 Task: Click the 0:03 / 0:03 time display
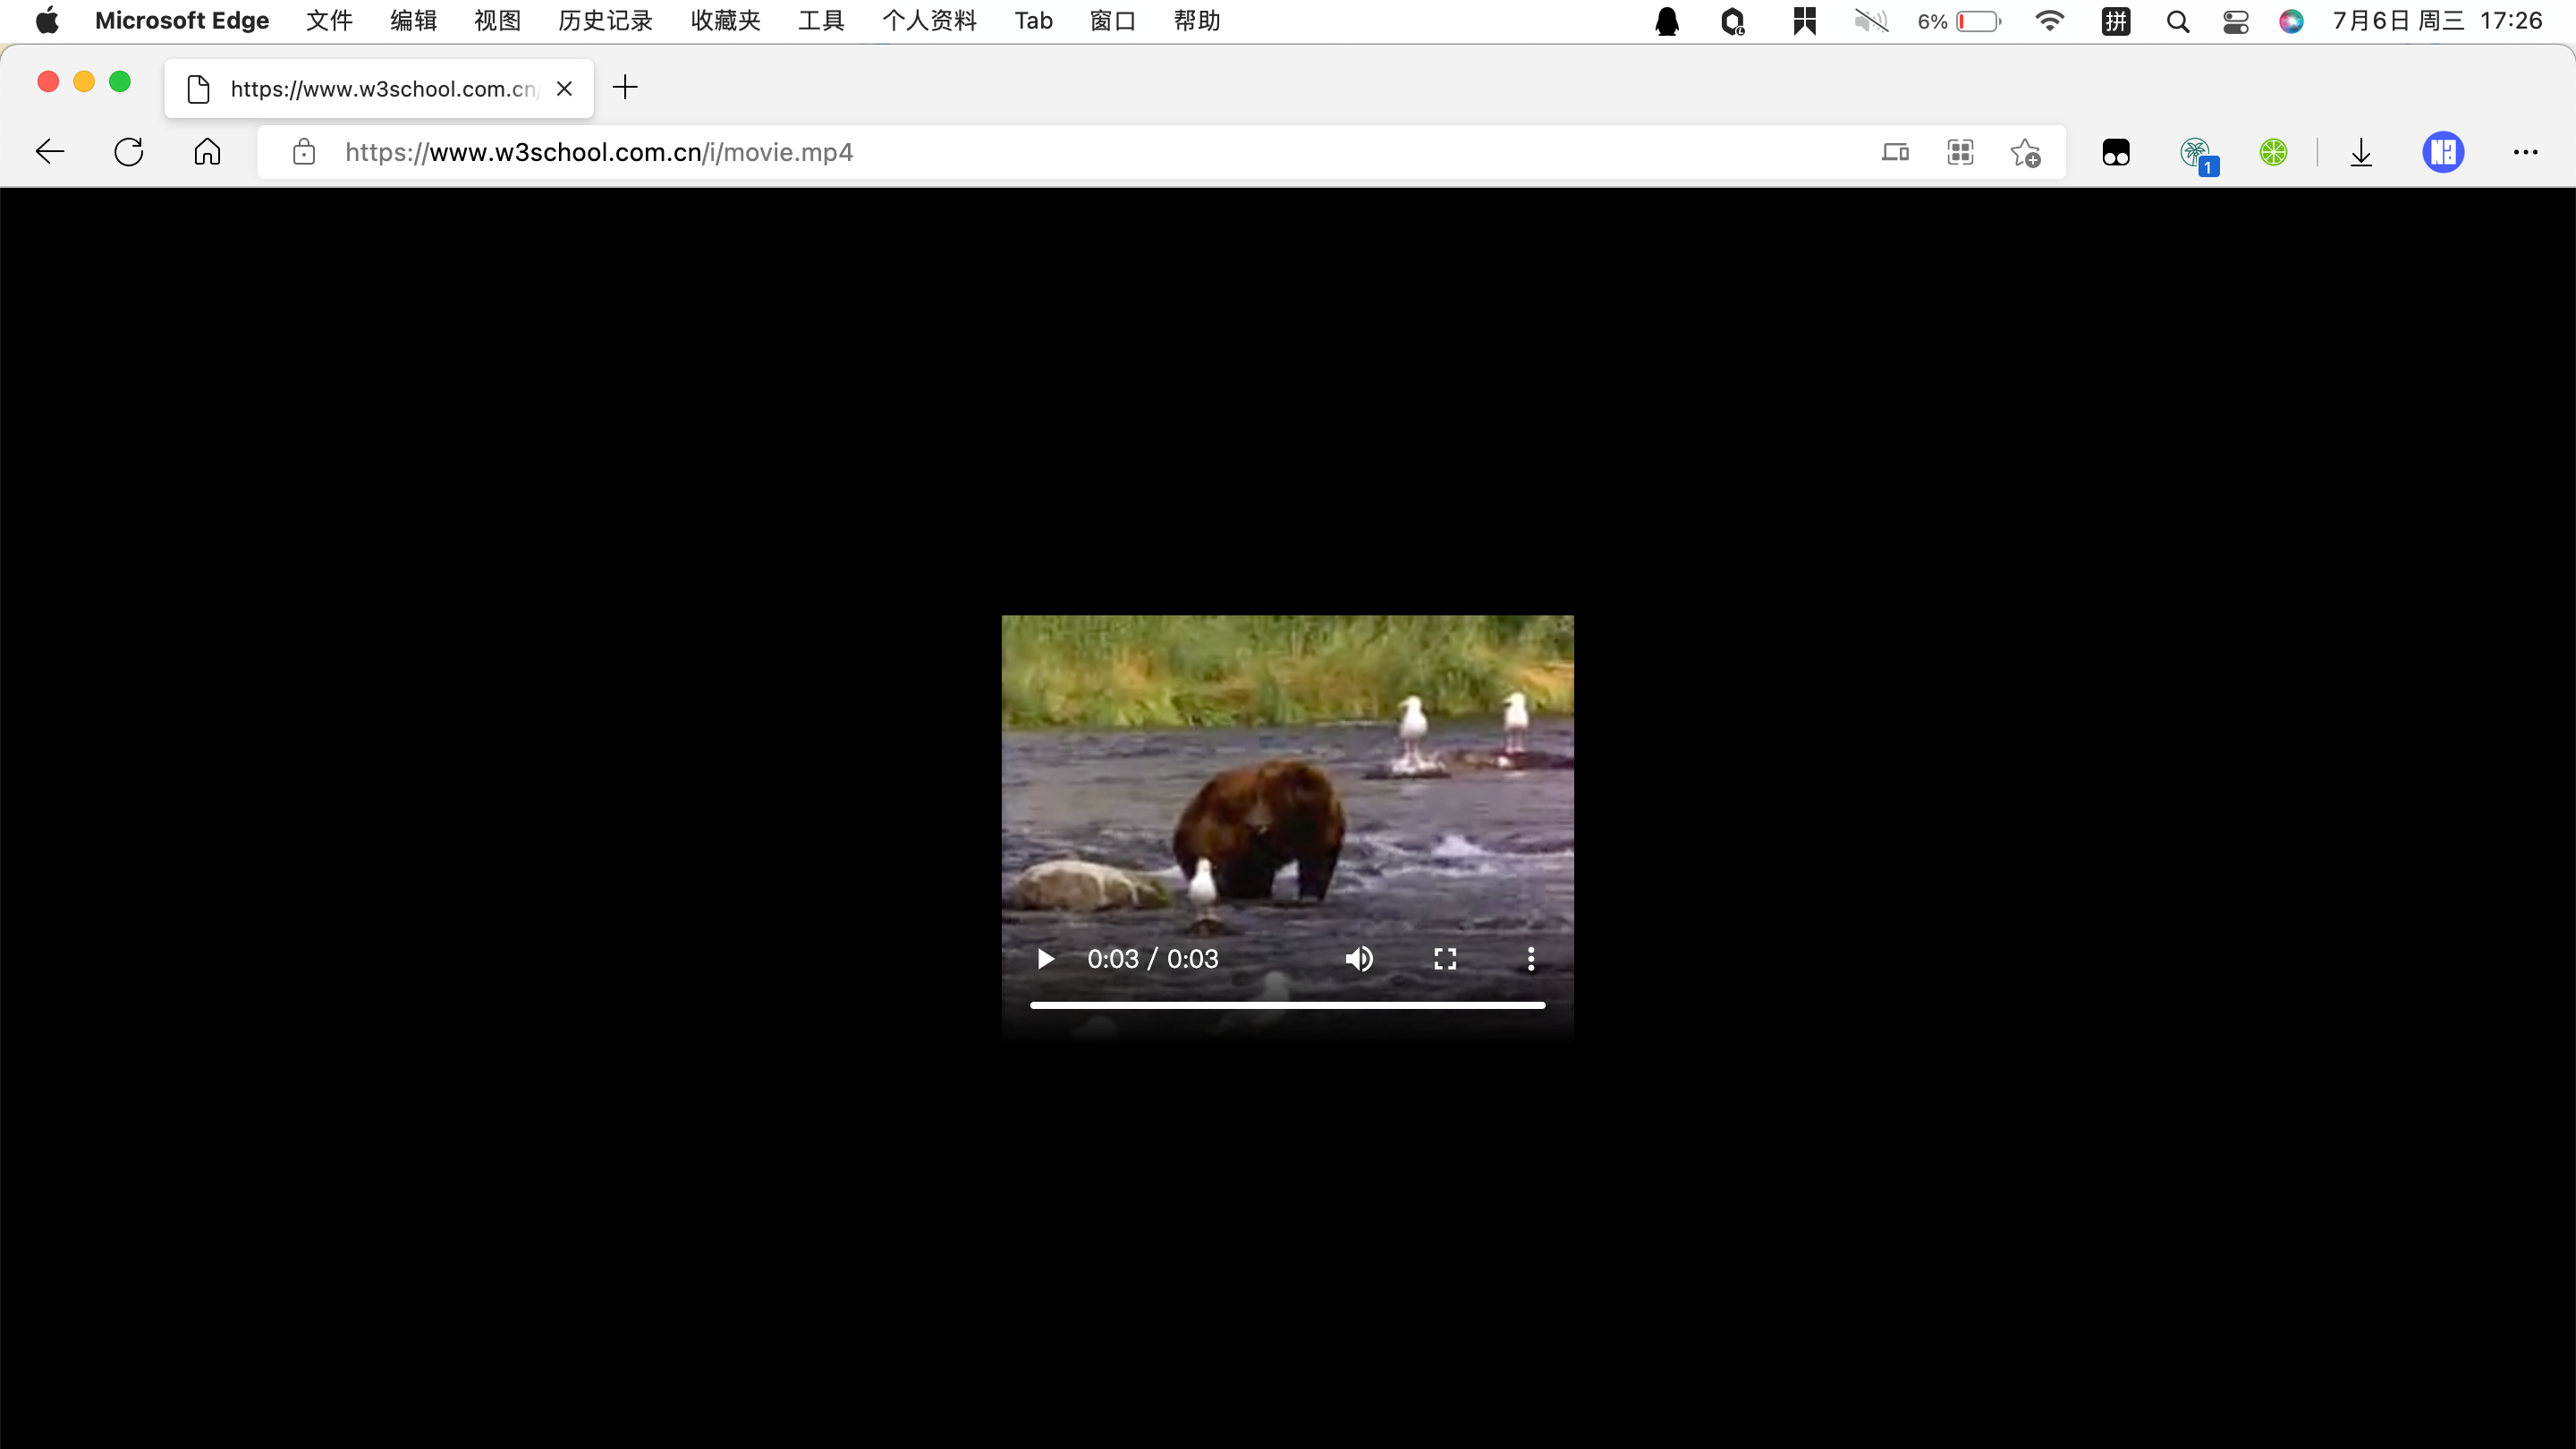[x=1152, y=959]
